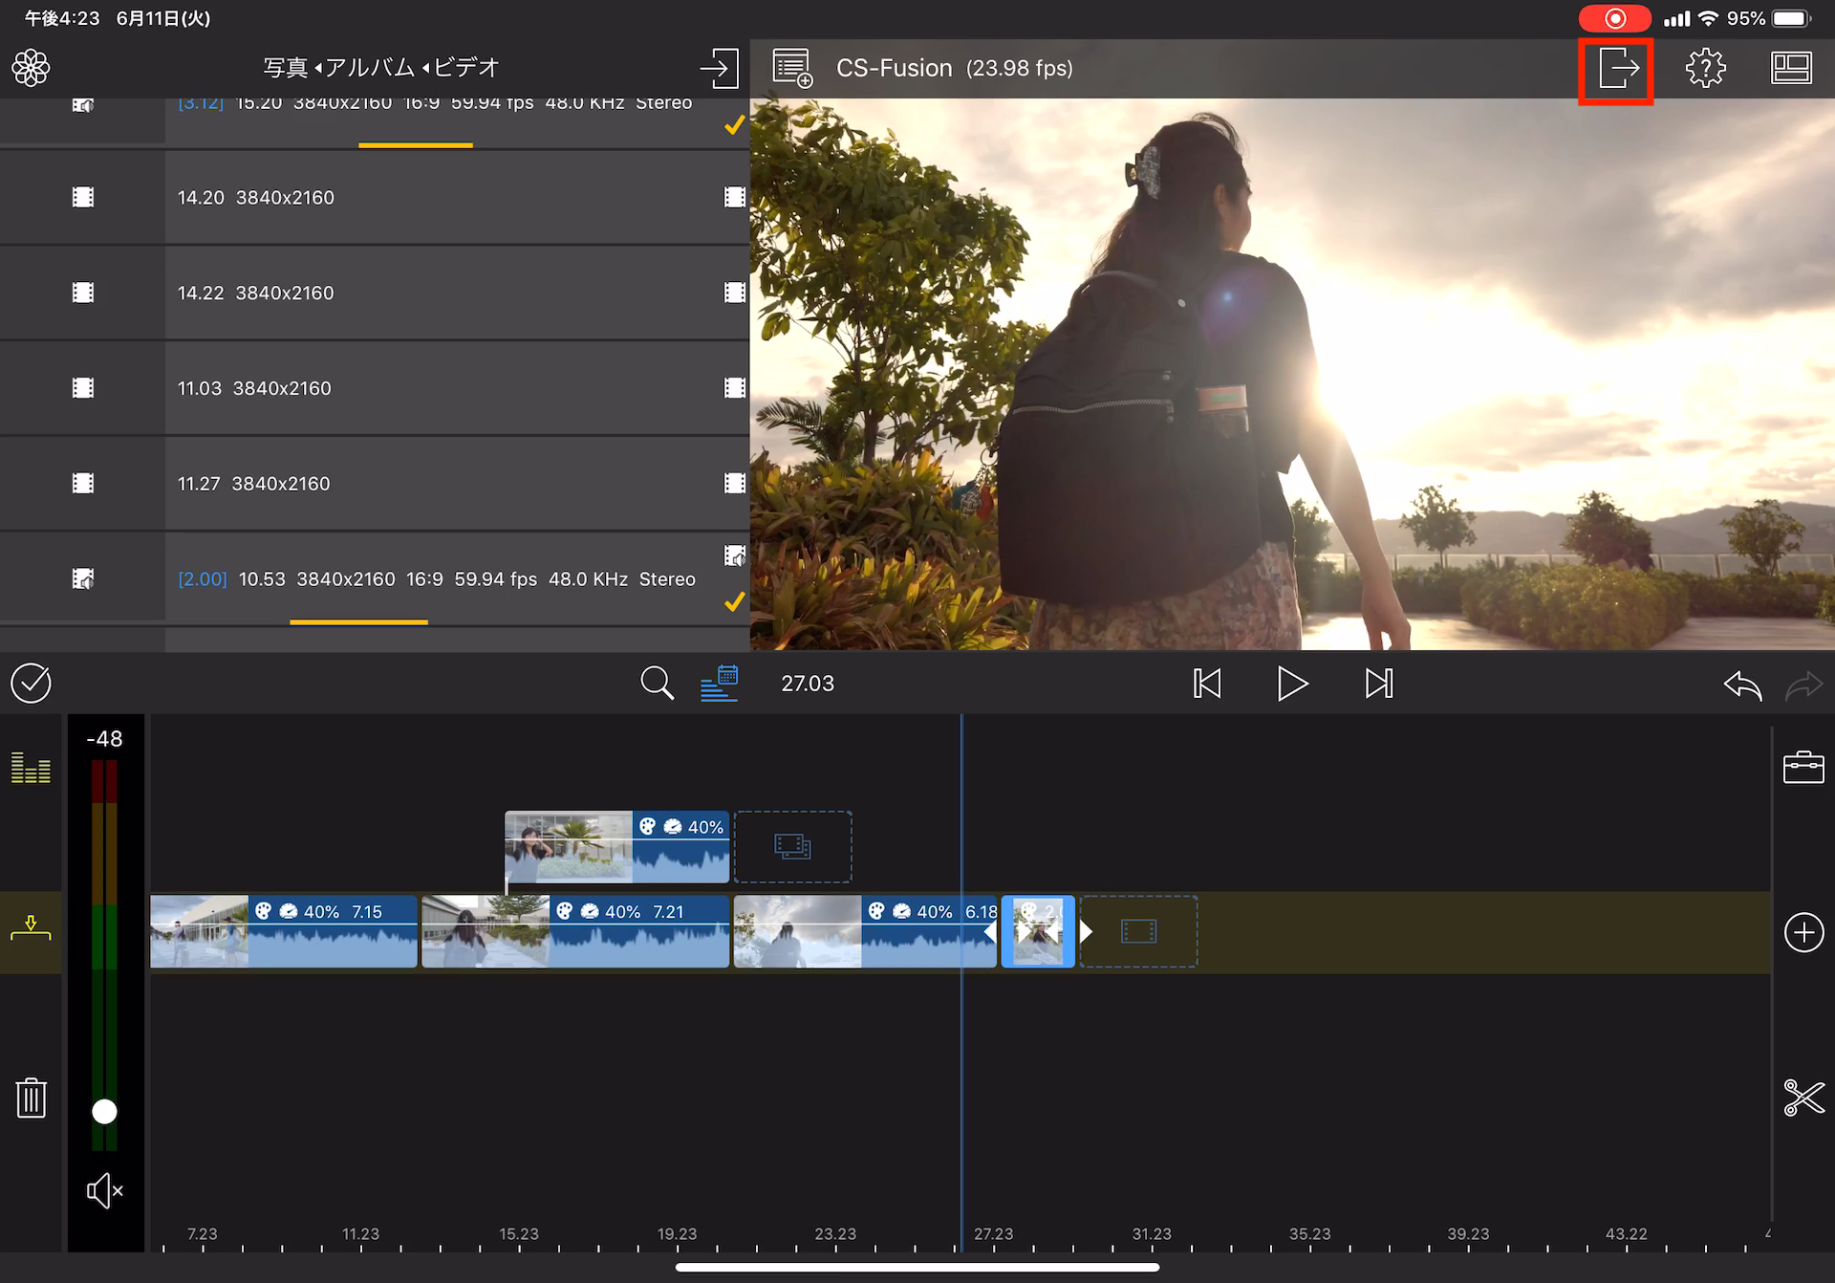The height and width of the screenshot is (1283, 1835).
Task: Open the project list icon
Action: [792, 69]
